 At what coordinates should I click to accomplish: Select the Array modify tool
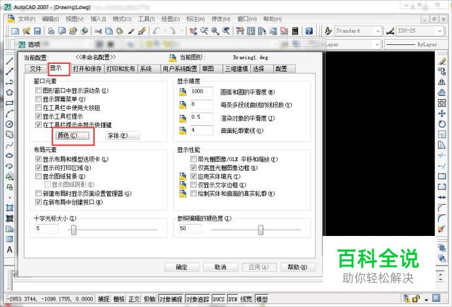click(442, 103)
